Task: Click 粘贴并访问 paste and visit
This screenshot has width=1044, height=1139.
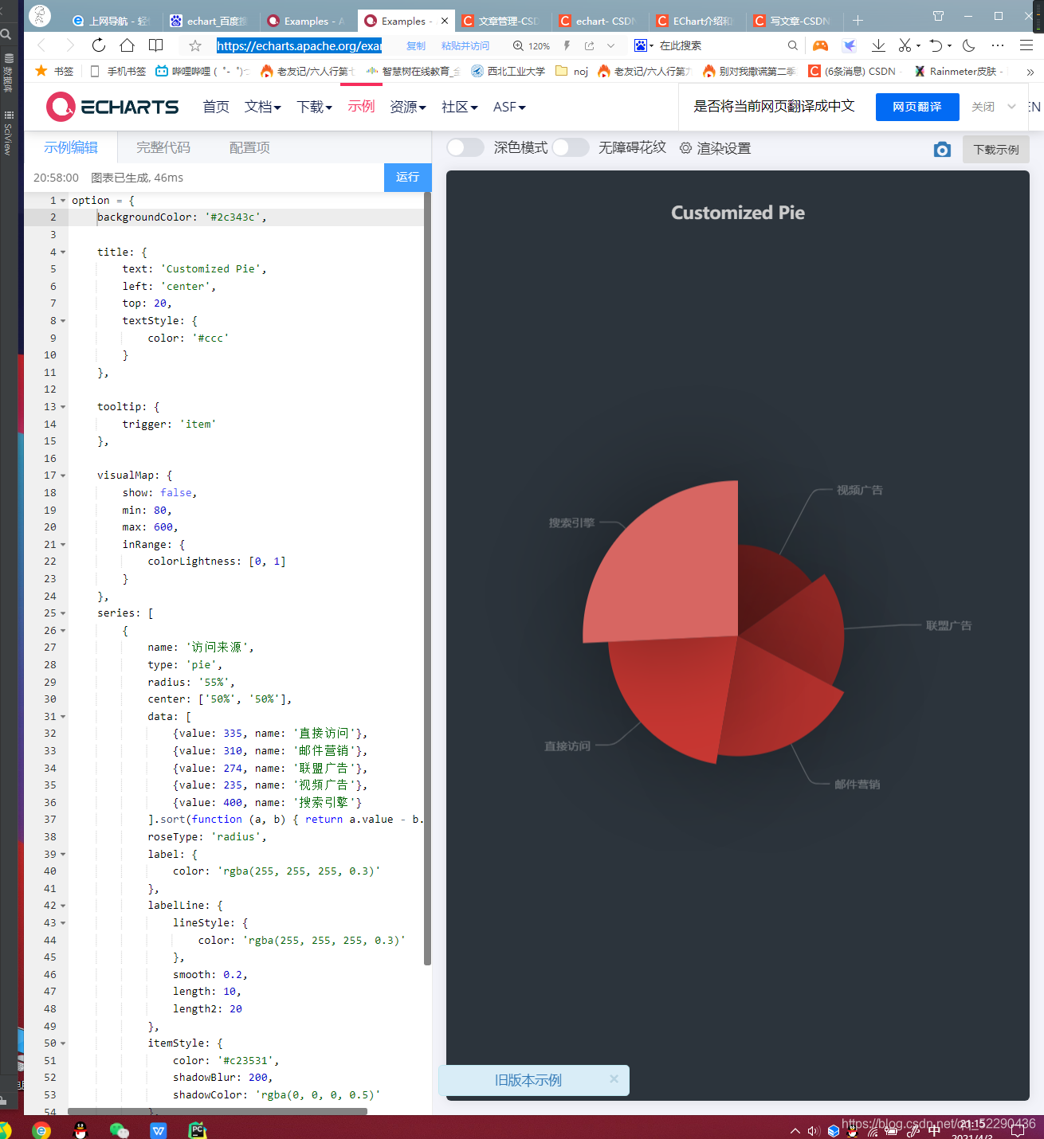Action: (x=465, y=46)
